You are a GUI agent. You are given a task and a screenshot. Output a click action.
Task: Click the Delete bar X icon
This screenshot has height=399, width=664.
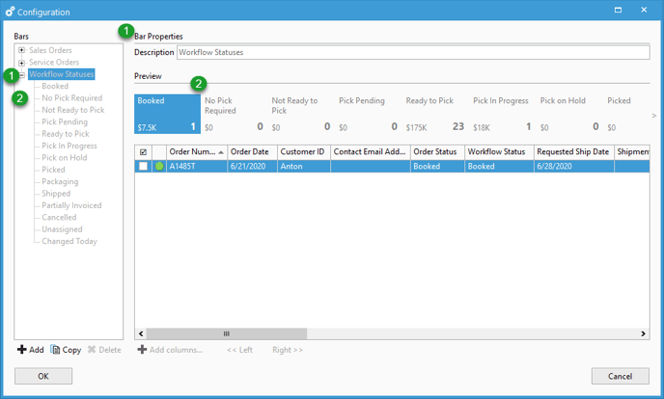tap(92, 350)
